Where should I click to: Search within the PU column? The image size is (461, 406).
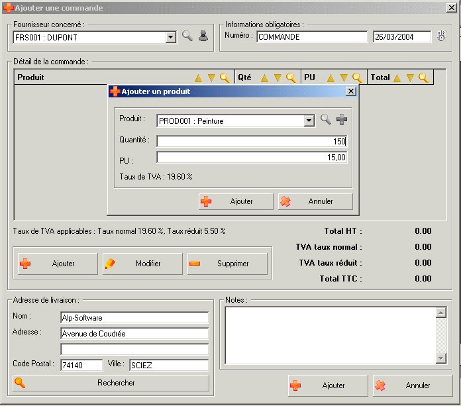[x=357, y=77]
